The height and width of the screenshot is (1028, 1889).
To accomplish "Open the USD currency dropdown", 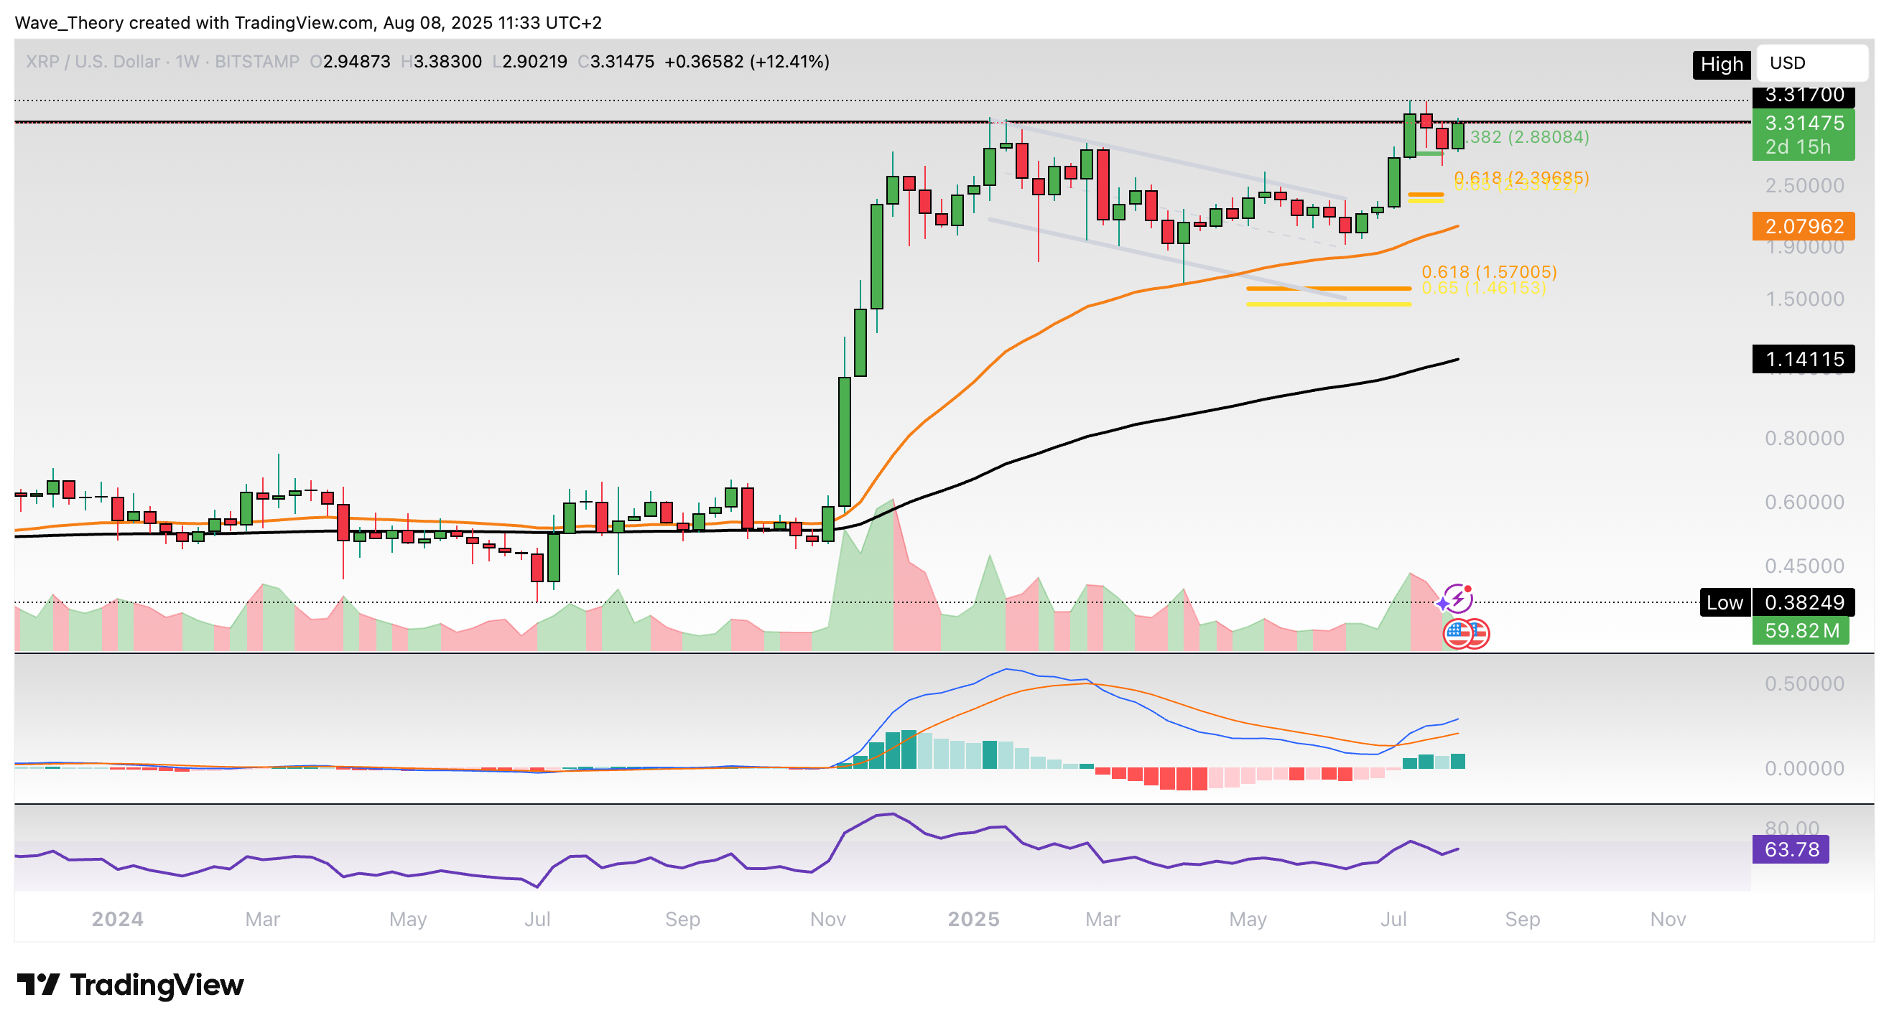I will 1811,63.
